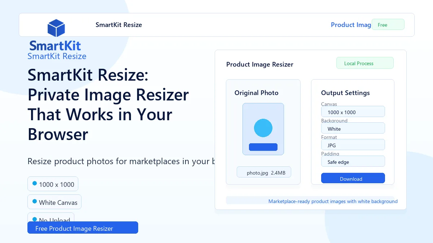
Task: Click the original photo preview thumbnail
Action: pyautogui.click(x=263, y=129)
